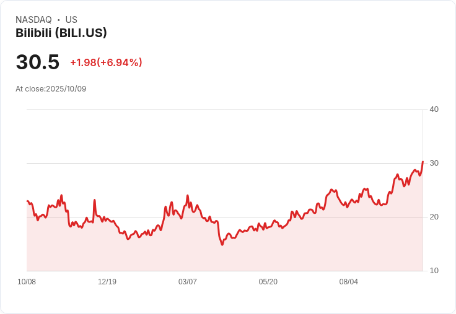Select the 20 value on the price axis
Viewport: 456px width, 314px height.
point(434,217)
